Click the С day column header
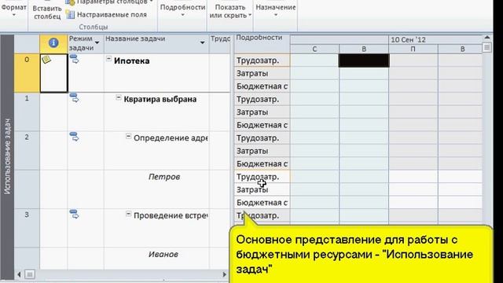 314,49
